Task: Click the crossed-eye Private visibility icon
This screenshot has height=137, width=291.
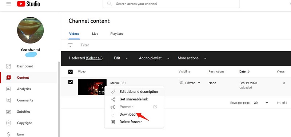Action: click(181, 83)
